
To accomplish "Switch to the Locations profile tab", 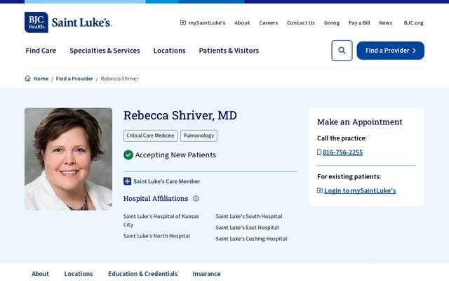I will [x=79, y=274].
